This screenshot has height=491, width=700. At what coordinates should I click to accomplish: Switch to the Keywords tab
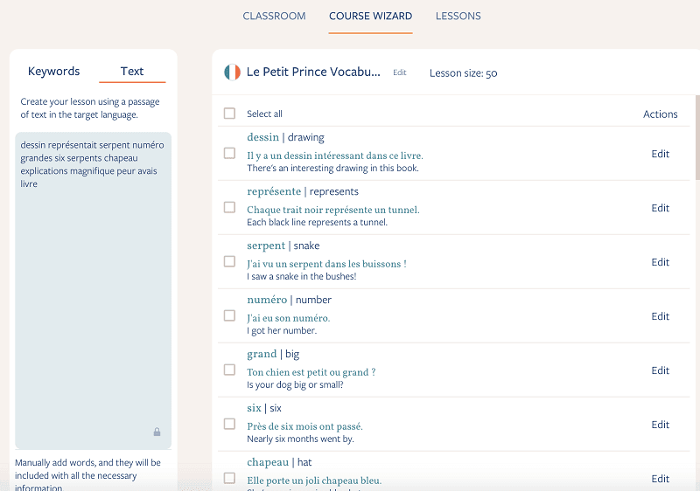(53, 72)
